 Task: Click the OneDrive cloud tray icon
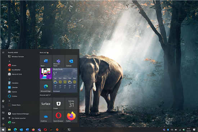[176, 130]
